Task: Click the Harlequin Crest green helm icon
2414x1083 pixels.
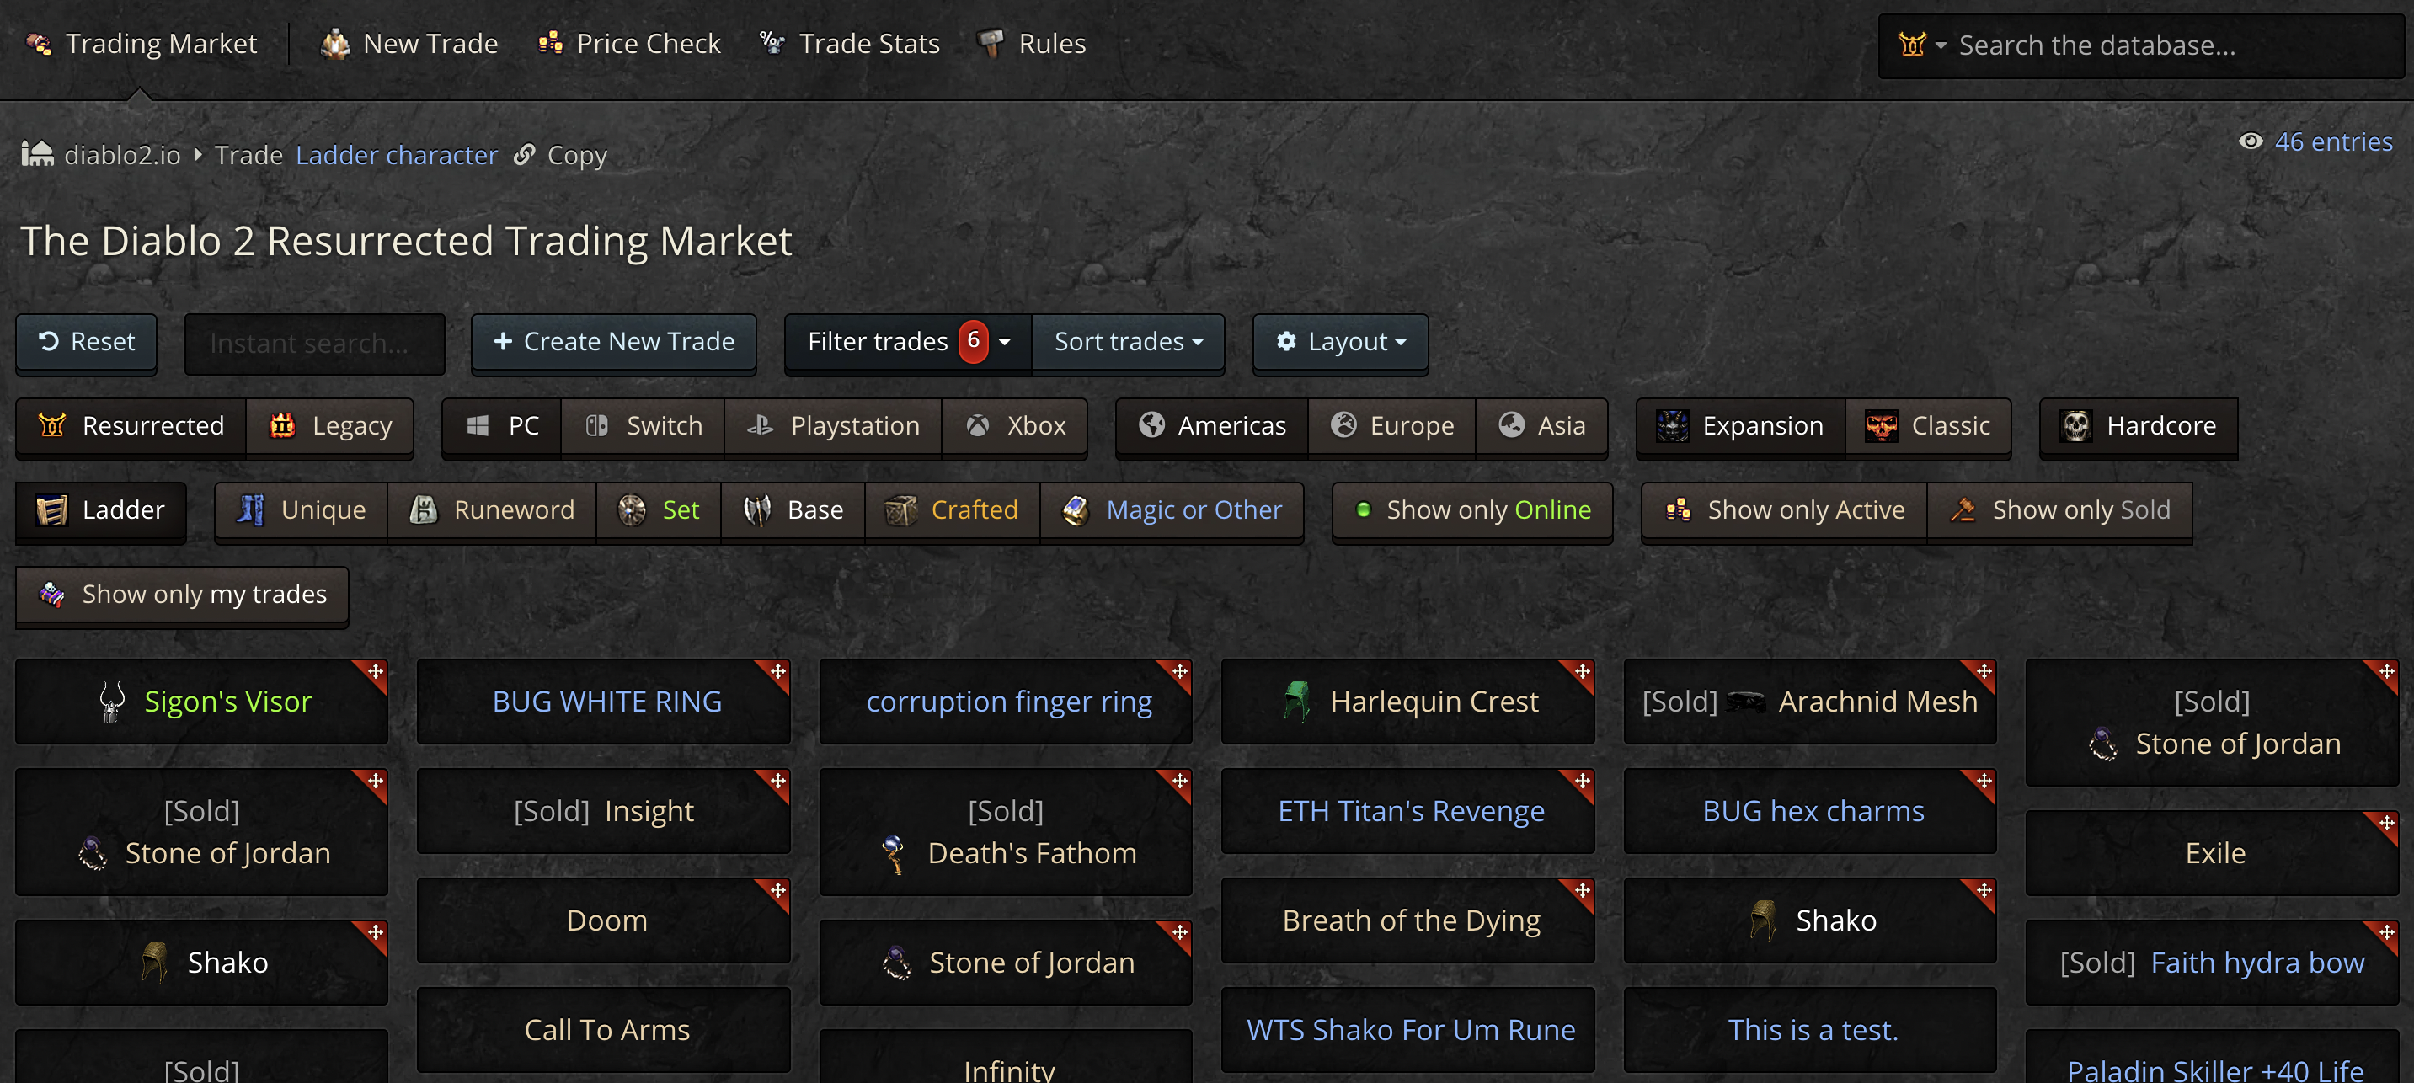Action: click(x=1296, y=702)
